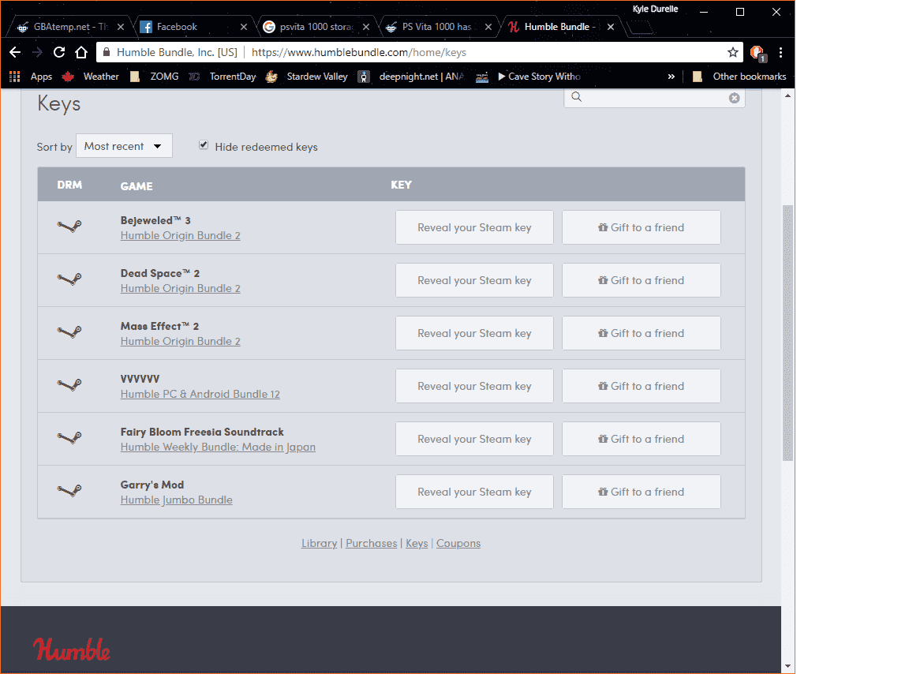Show the hidden bookmarks overflow chevron
The height and width of the screenshot is (674, 909).
671,77
